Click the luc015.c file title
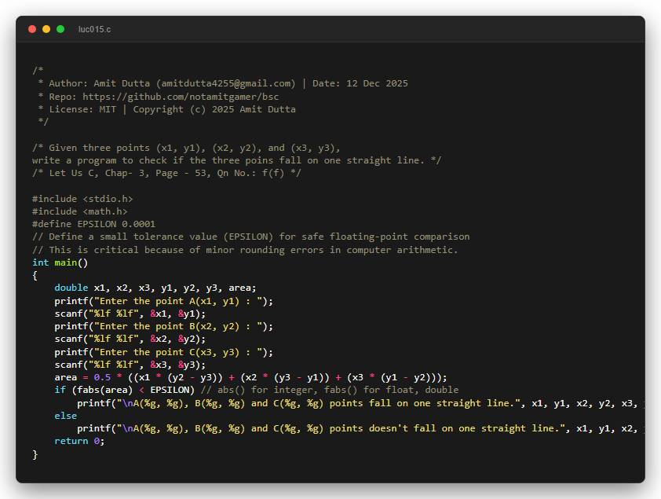 click(x=94, y=29)
